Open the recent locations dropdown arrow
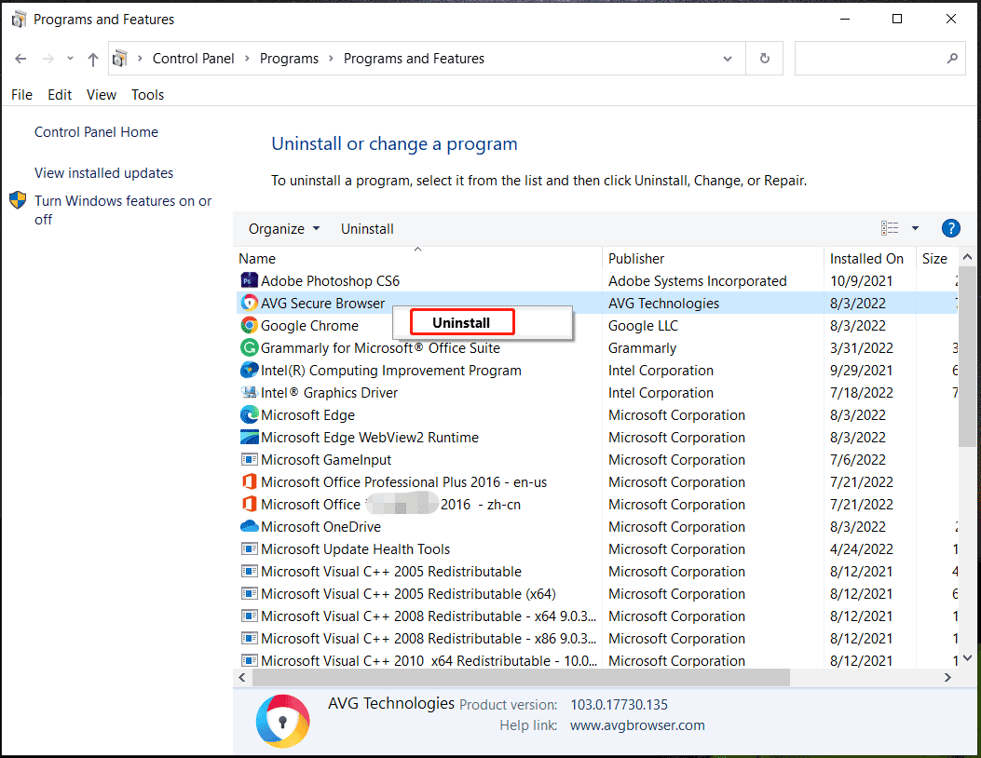 pyautogui.click(x=70, y=59)
